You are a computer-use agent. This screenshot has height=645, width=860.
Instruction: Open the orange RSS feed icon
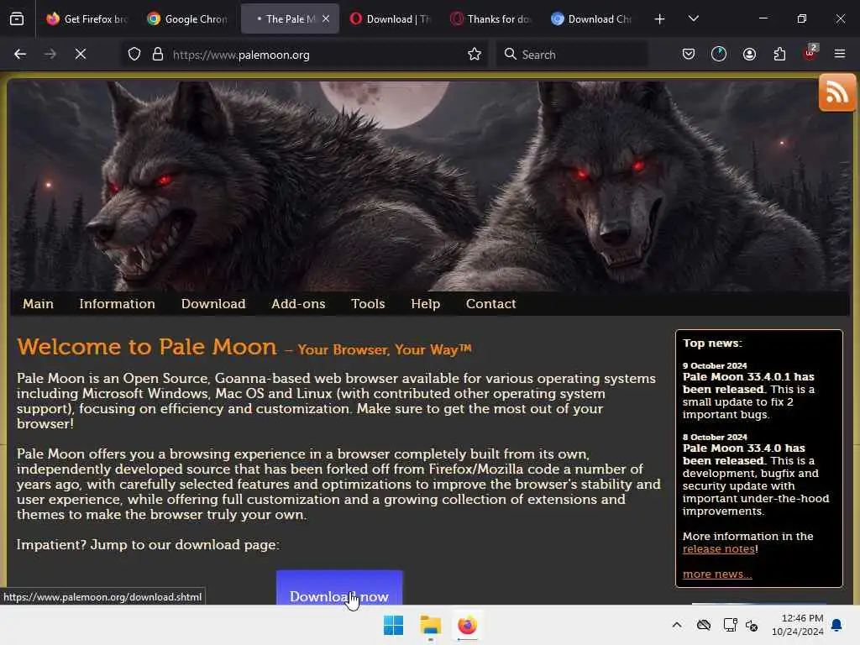tap(837, 92)
